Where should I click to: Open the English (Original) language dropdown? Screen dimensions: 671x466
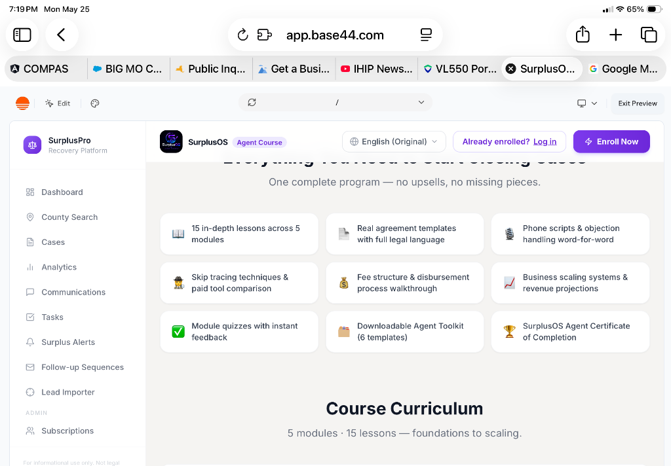[394, 141]
